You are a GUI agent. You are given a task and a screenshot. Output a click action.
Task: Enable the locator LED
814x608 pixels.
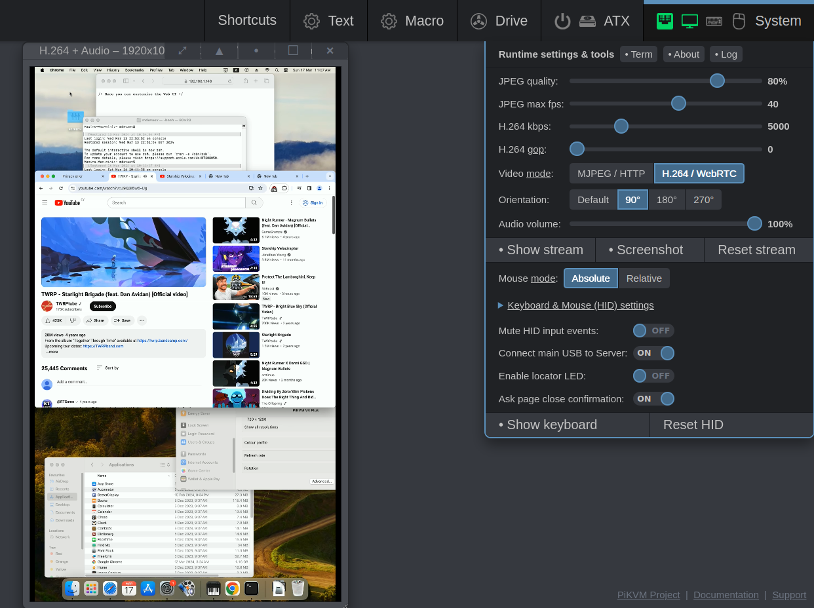click(x=653, y=375)
